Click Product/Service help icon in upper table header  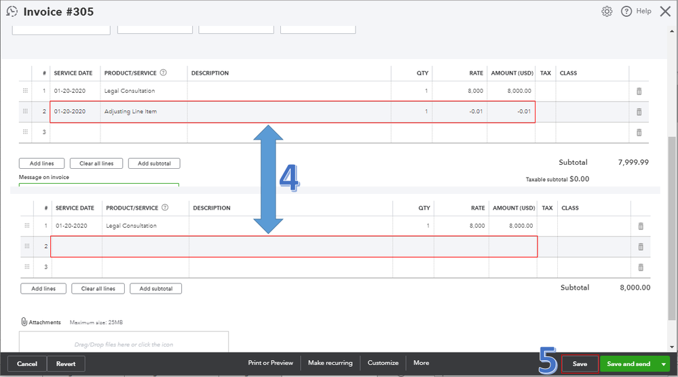(x=163, y=73)
